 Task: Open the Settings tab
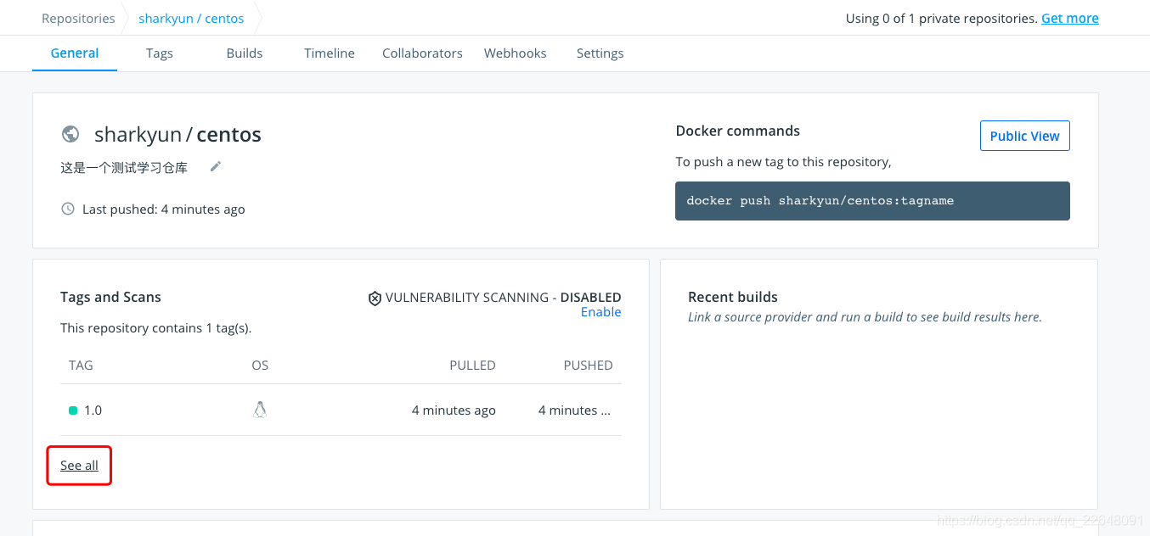point(600,53)
